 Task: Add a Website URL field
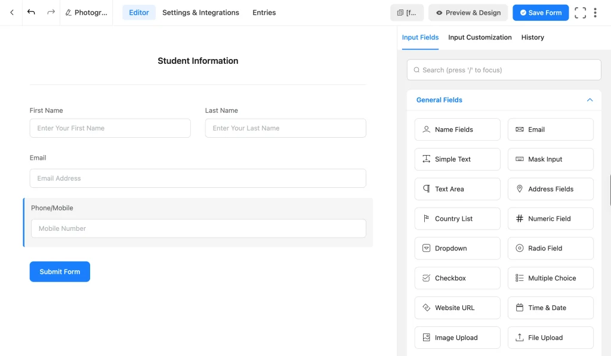[457, 308]
